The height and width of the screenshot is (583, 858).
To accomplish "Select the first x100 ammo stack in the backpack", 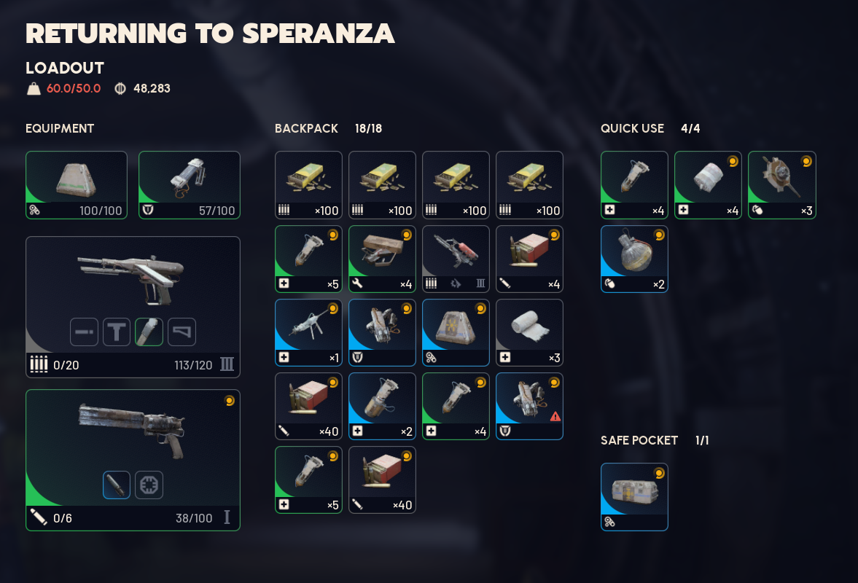I will pyautogui.click(x=308, y=185).
